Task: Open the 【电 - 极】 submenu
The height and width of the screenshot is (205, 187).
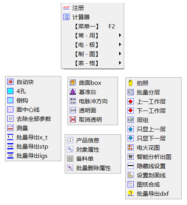Action: coord(92,45)
